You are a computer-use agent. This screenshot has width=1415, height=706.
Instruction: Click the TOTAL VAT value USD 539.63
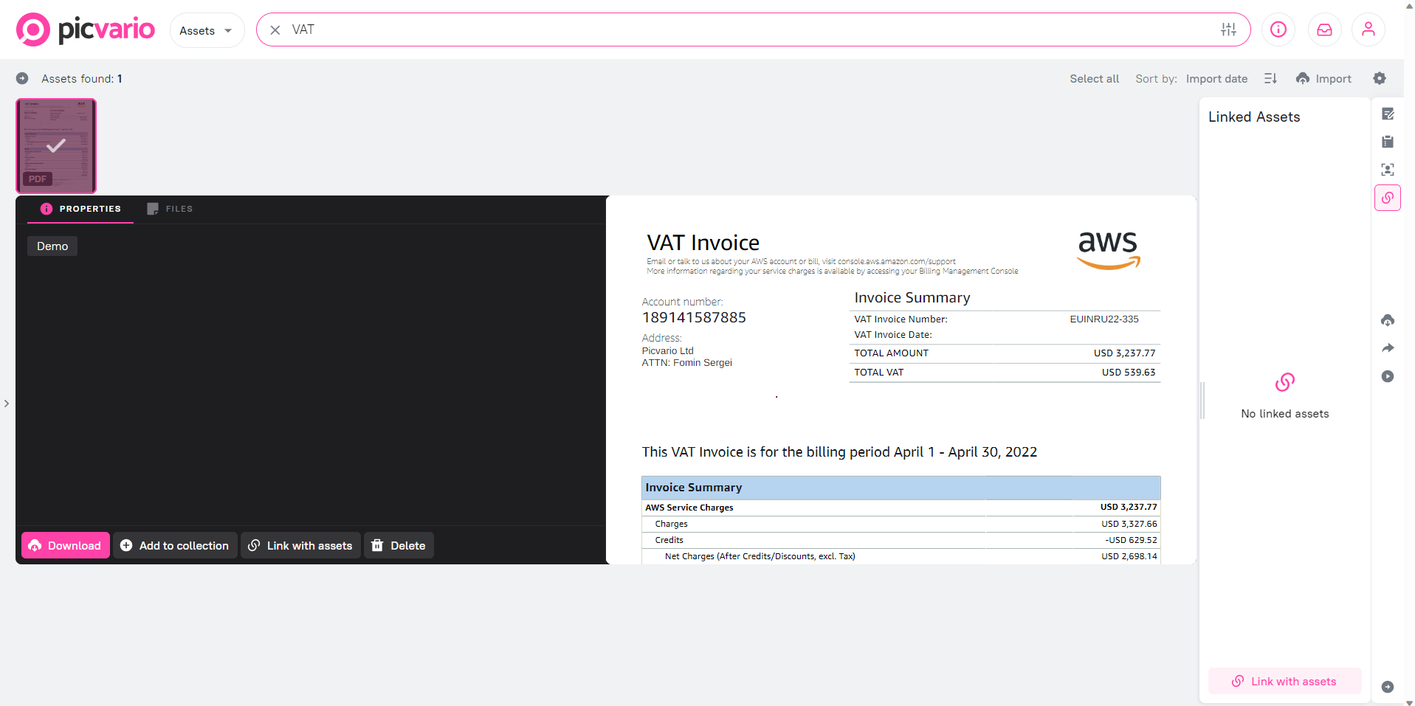point(1129,373)
